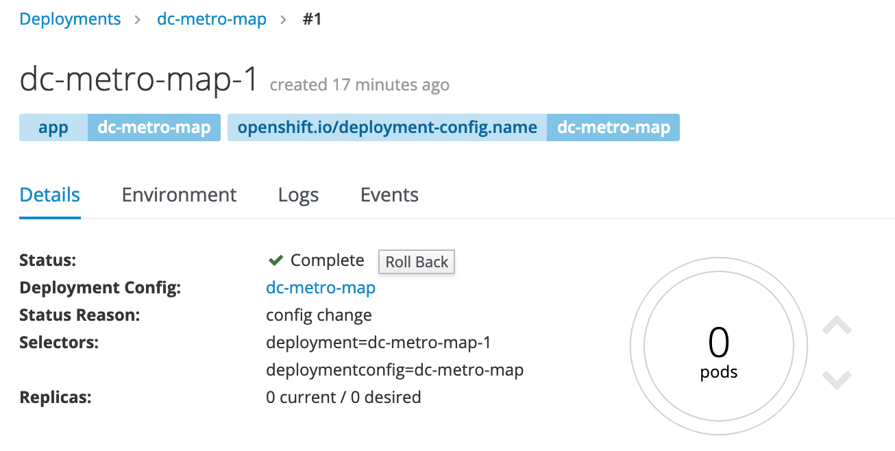Click the 'Status Reason:' field label
895x451 pixels.
79,315
